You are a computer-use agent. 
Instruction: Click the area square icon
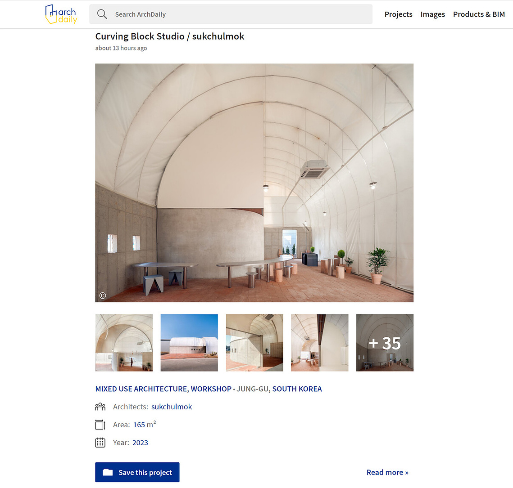100,425
